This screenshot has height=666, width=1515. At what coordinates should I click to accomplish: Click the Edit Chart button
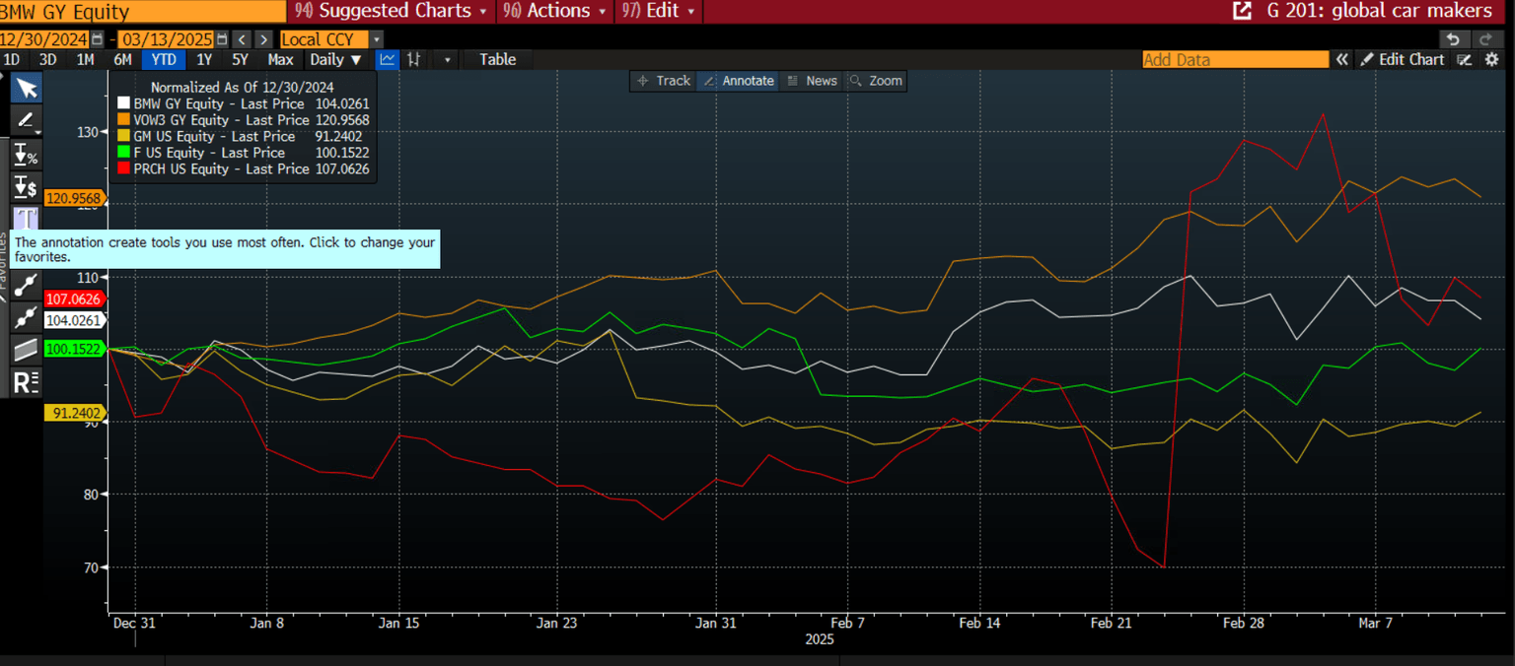coord(1403,59)
